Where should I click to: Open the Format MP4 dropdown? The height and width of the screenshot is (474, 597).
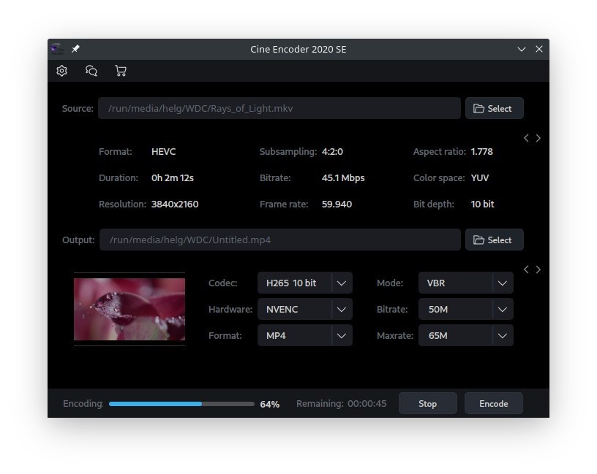coord(305,335)
